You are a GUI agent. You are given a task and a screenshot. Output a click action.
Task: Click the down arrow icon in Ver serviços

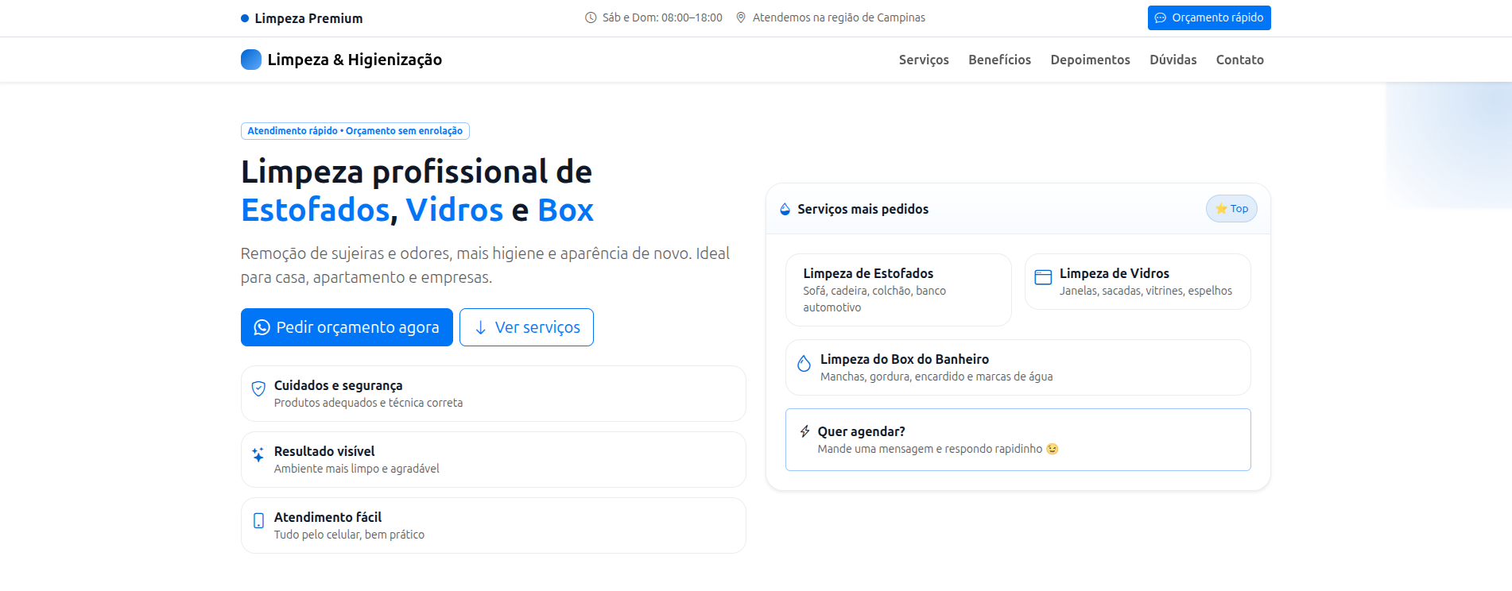pyautogui.click(x=480, y=327)
